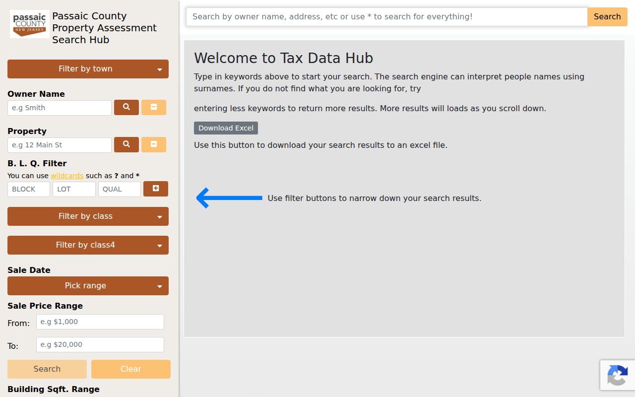The width and height of the screenshot is (635, 397).
Task: Click the Download Excel button
Action: [x=226, y=128]
